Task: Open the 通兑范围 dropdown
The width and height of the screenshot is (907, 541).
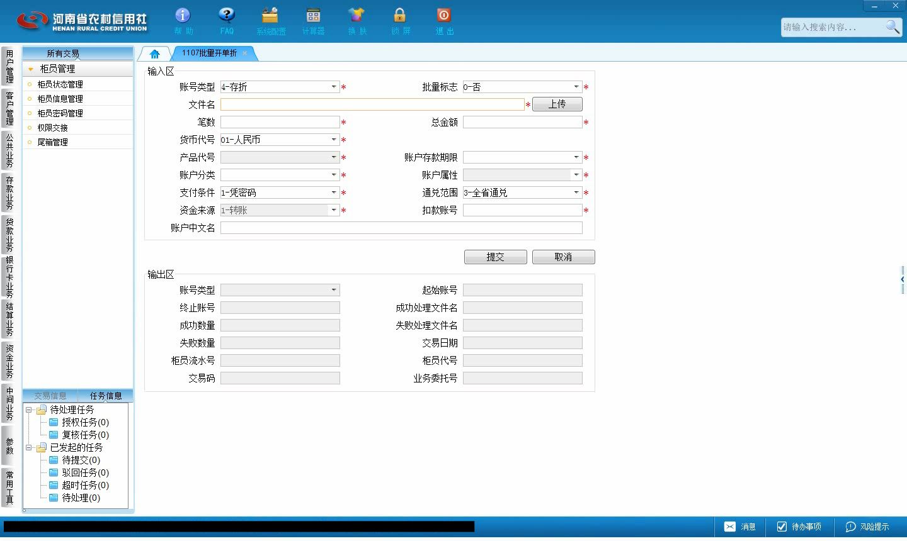Action: click(576, 192)
